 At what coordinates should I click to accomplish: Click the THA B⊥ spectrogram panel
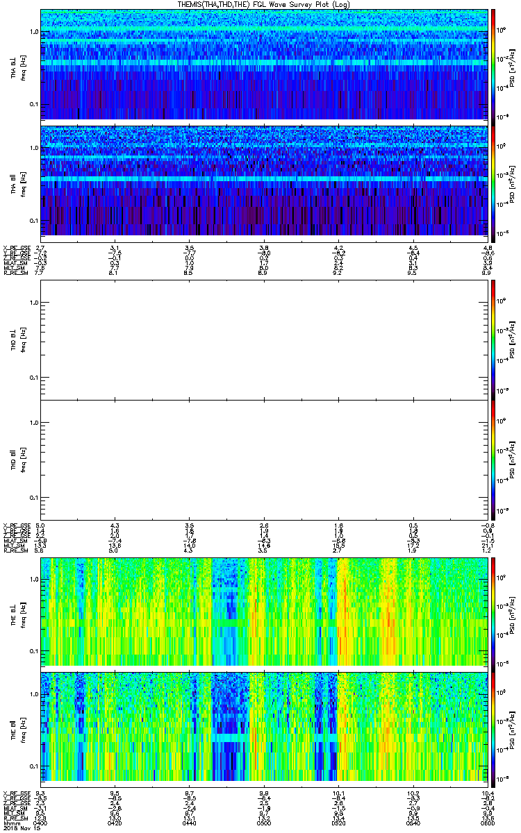pyautogui.click(x=263, y=65)
